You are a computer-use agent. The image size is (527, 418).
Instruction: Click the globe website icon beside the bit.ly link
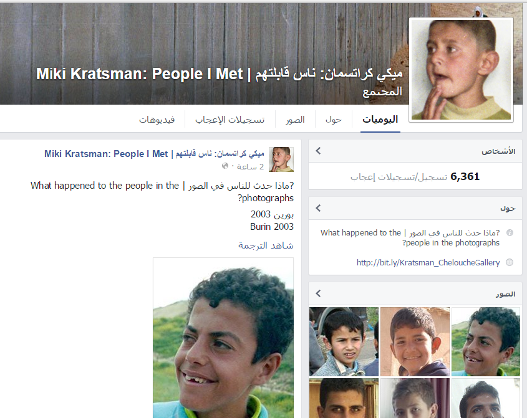510,262
